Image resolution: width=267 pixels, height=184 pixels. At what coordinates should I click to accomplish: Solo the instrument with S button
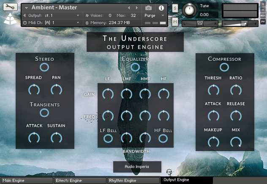pos(175,8)
